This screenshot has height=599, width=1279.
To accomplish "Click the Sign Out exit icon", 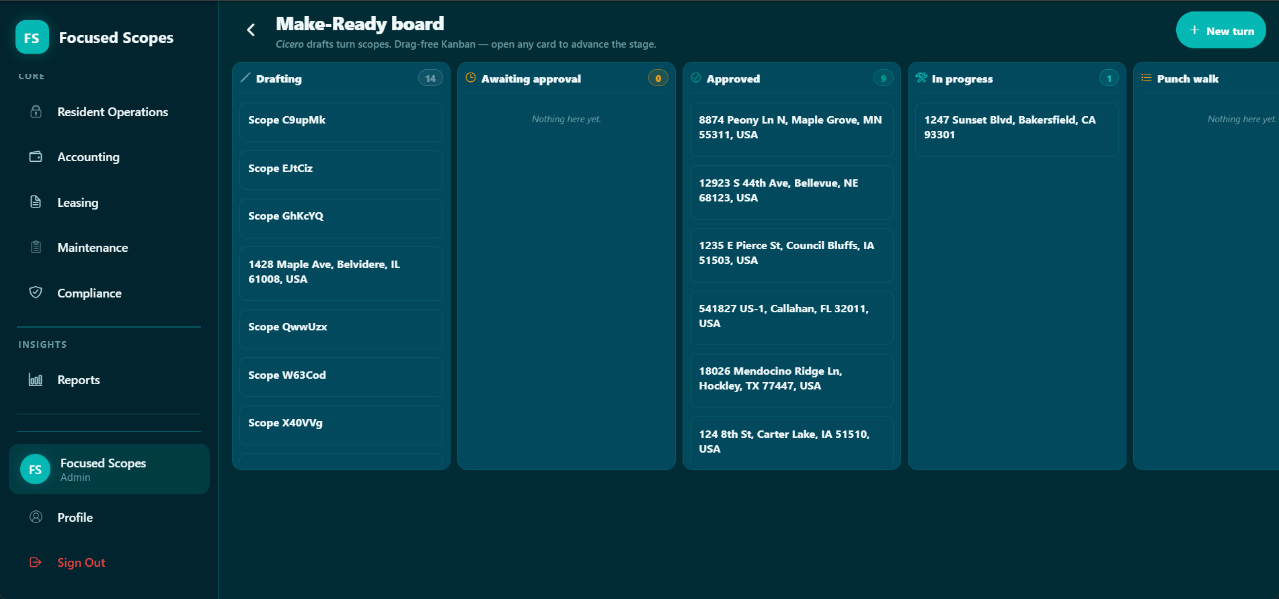I will pyautogui.click(x=36, y=562).
